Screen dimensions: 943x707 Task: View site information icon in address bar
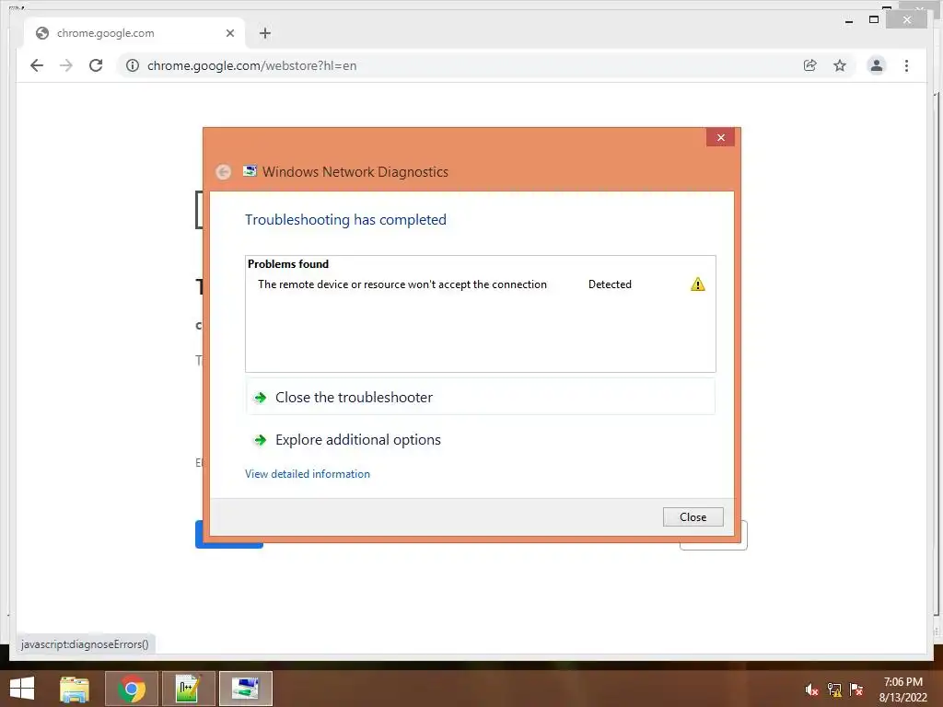tap(133, 65)
